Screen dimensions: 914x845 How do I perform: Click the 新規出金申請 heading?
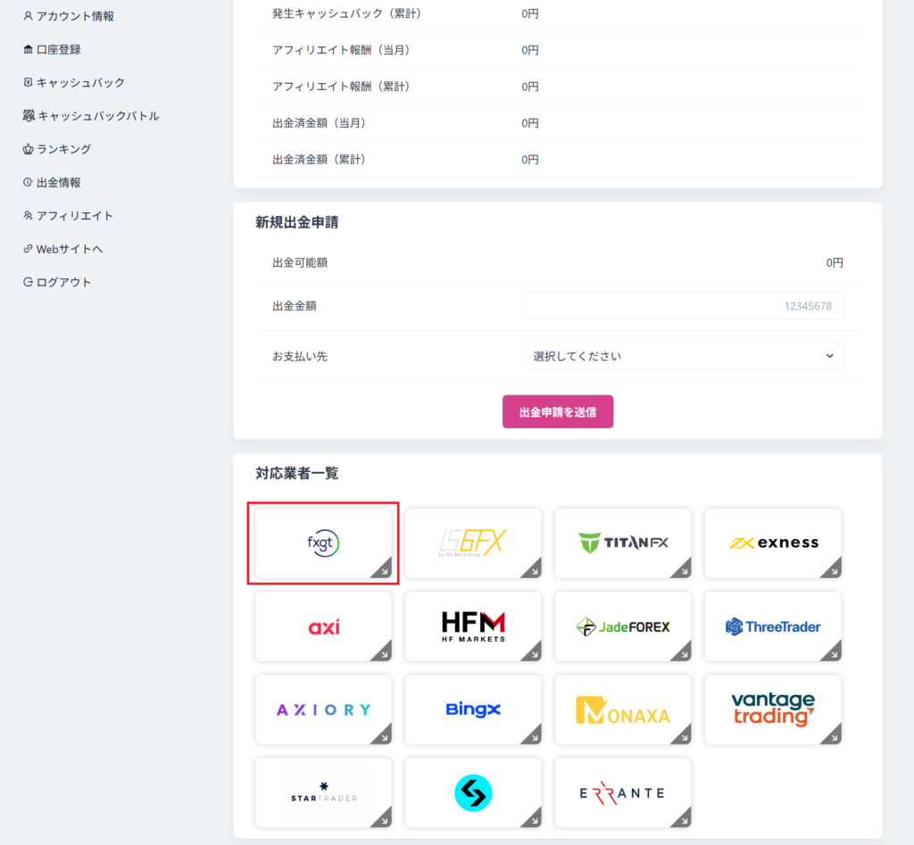point(296,222)
